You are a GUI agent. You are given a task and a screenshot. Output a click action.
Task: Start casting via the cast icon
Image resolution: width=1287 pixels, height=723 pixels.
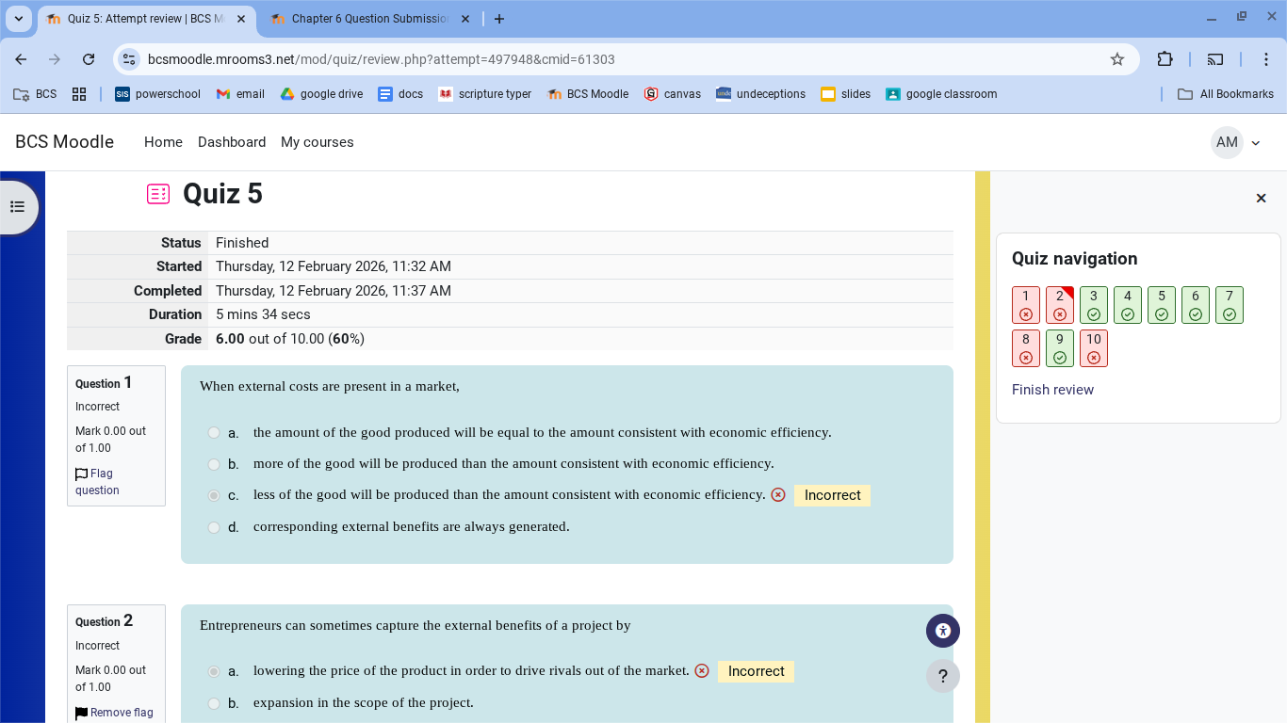click(x=1215, y=58)
